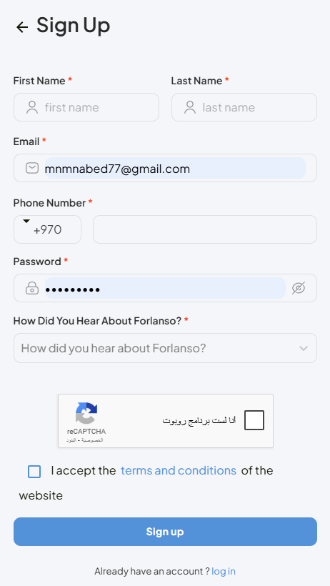Focus the last name input field
Image resolution: width=330 pixels, height=586 pixels.
pyautogui.click(x=244, y=107)
